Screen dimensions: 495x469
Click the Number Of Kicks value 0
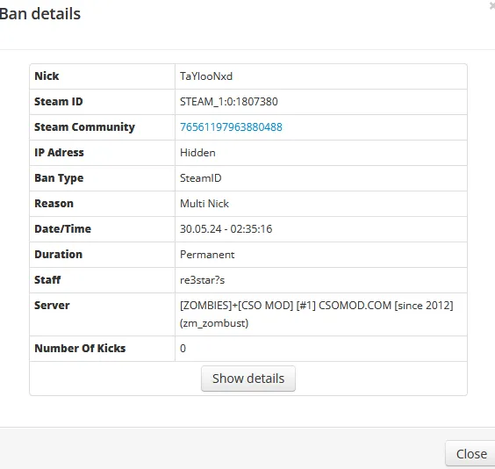183,348
